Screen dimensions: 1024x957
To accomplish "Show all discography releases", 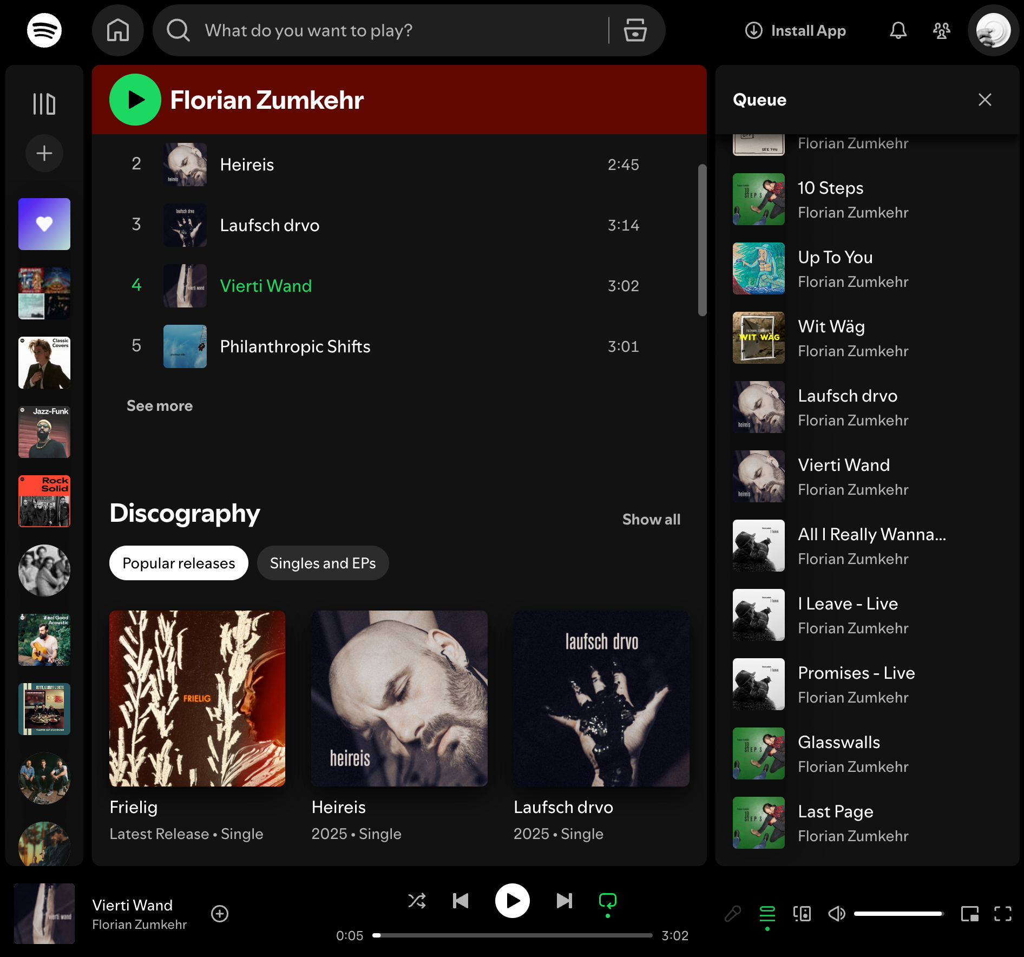I will (651, 519).
